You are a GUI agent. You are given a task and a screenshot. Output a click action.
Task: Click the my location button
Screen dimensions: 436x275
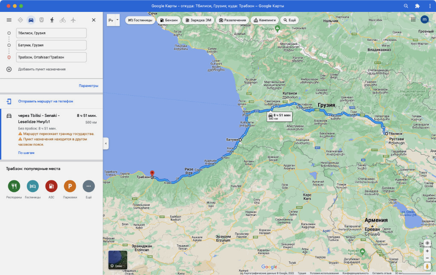pyautogui.click(x=427, y=243)
